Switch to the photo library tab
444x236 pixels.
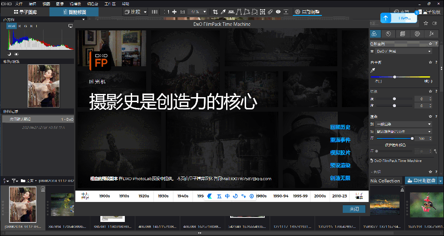(25, 12)
